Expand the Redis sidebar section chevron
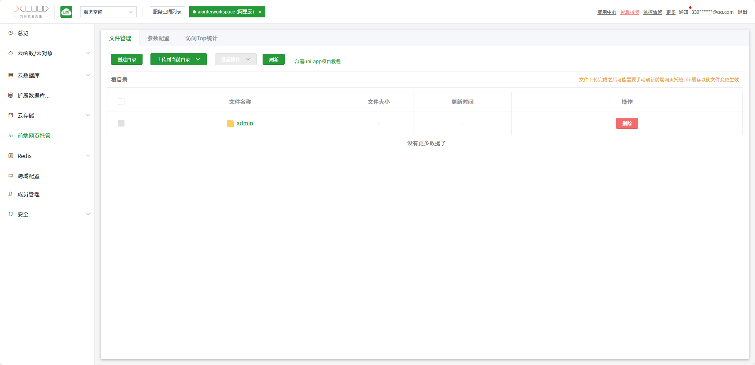 point(88,156)
